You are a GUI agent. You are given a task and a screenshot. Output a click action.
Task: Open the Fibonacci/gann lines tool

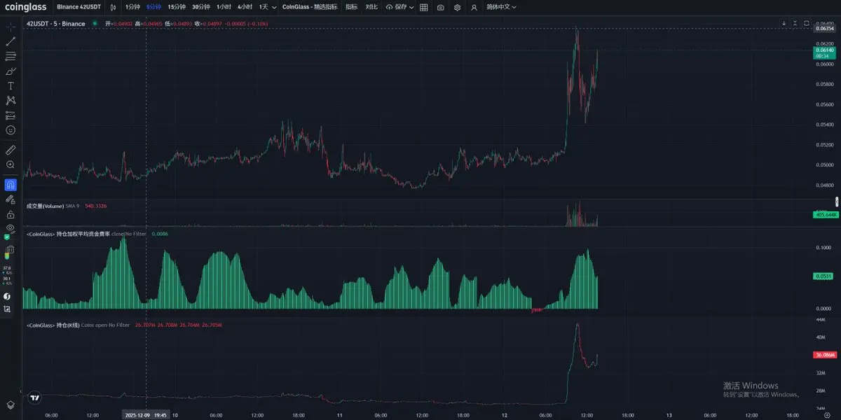(11, 56)
